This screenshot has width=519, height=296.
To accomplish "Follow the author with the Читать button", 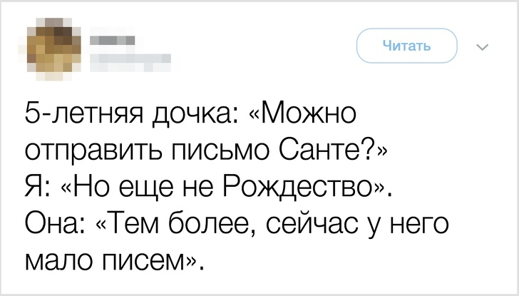I will [x=407, y=46].
